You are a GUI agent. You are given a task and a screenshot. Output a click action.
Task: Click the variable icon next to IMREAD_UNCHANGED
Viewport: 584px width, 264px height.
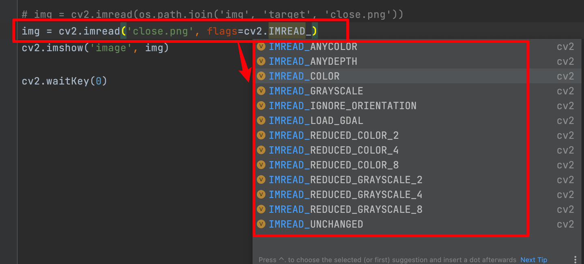[261, 224]
